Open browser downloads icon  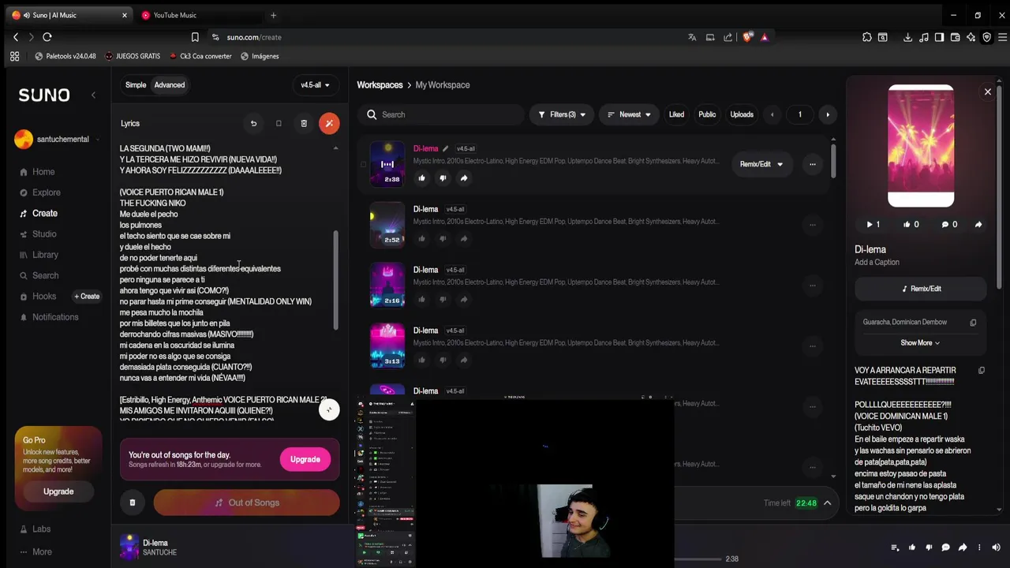(x=907, y=37)
